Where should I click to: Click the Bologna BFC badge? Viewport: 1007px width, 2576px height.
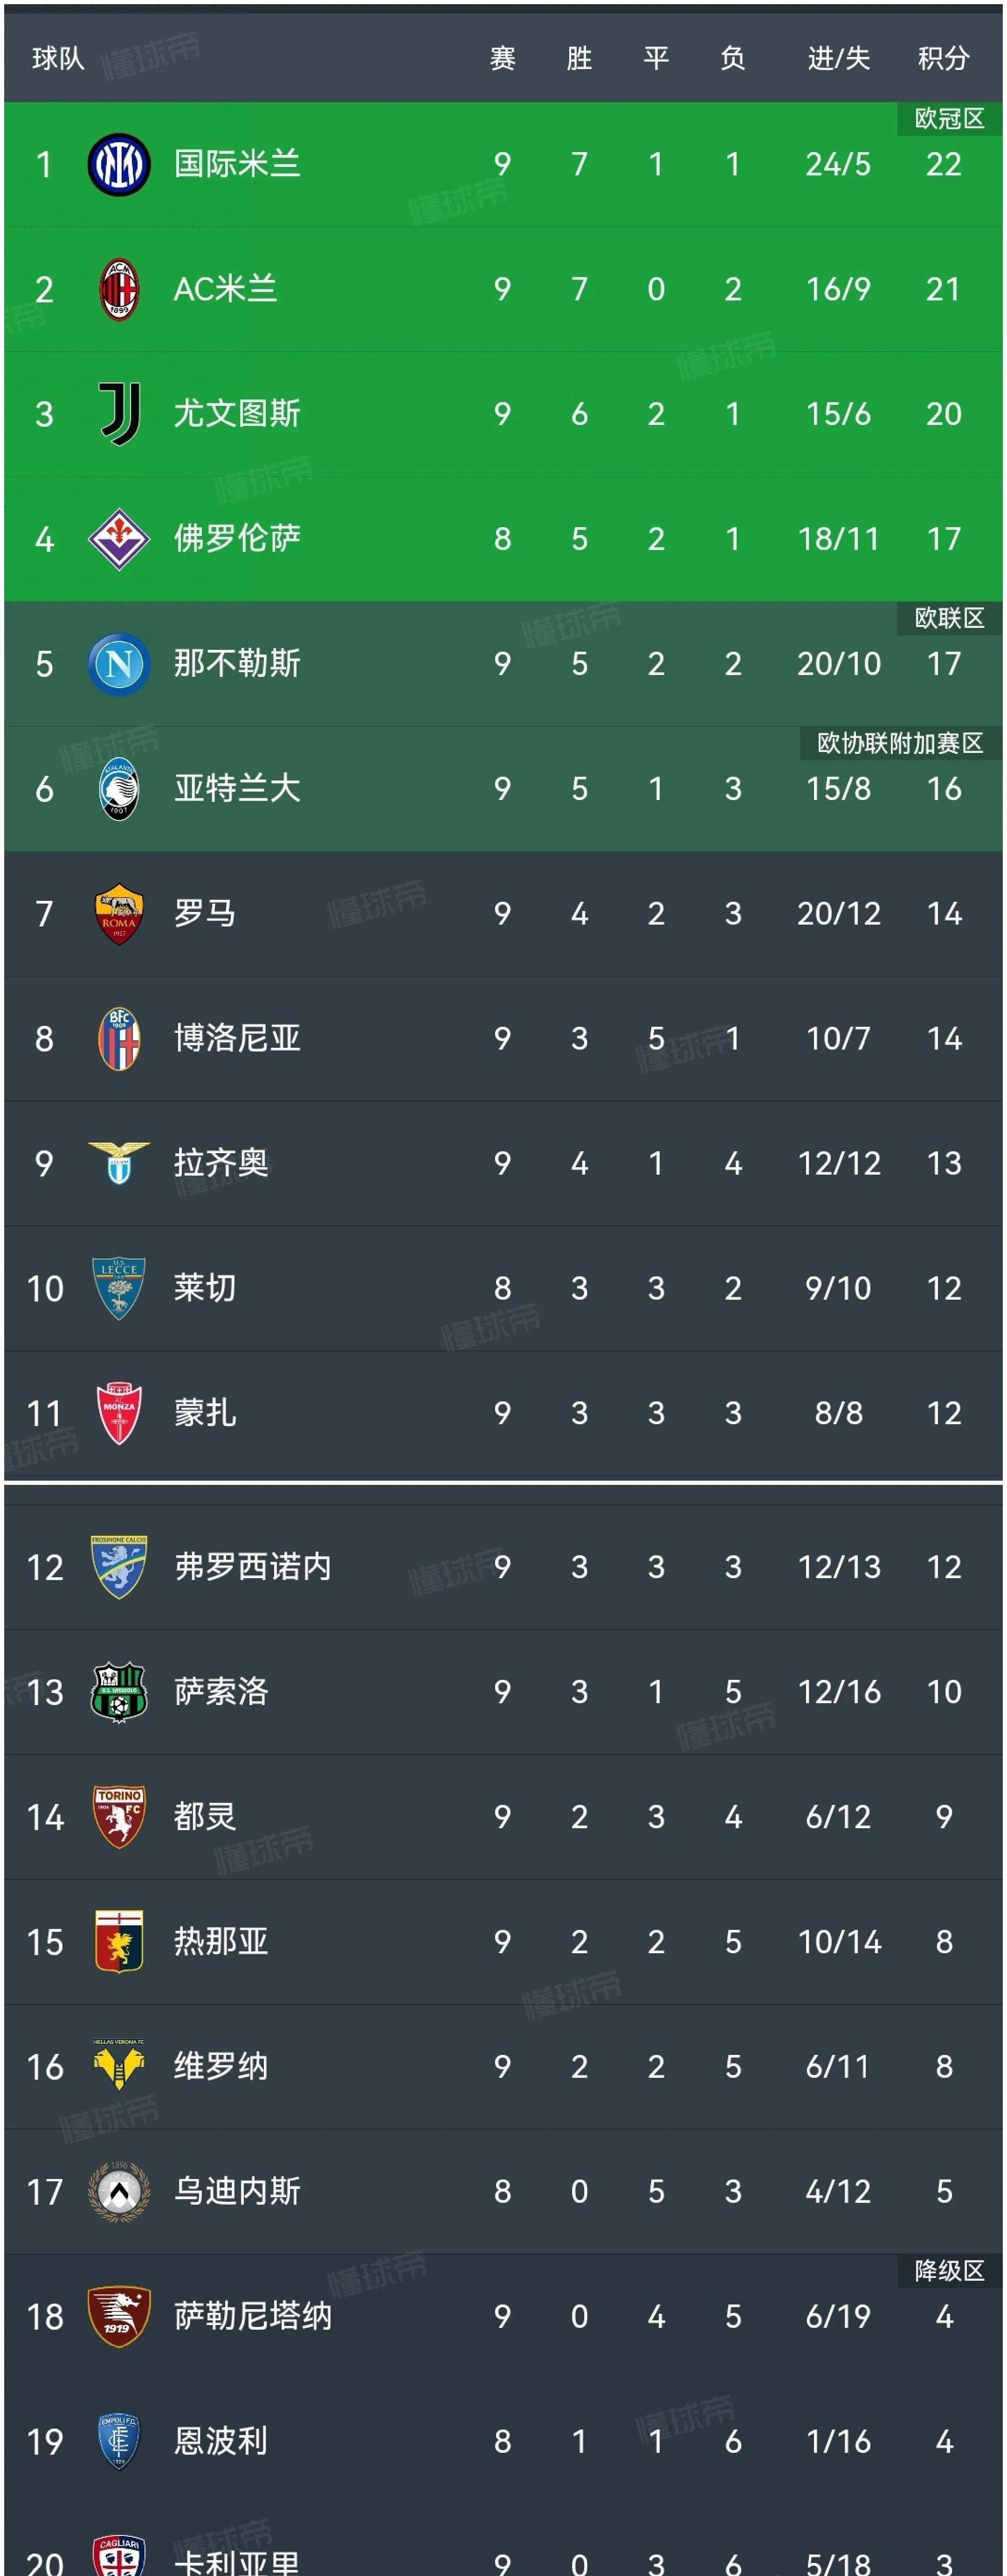coord(119,1039)
